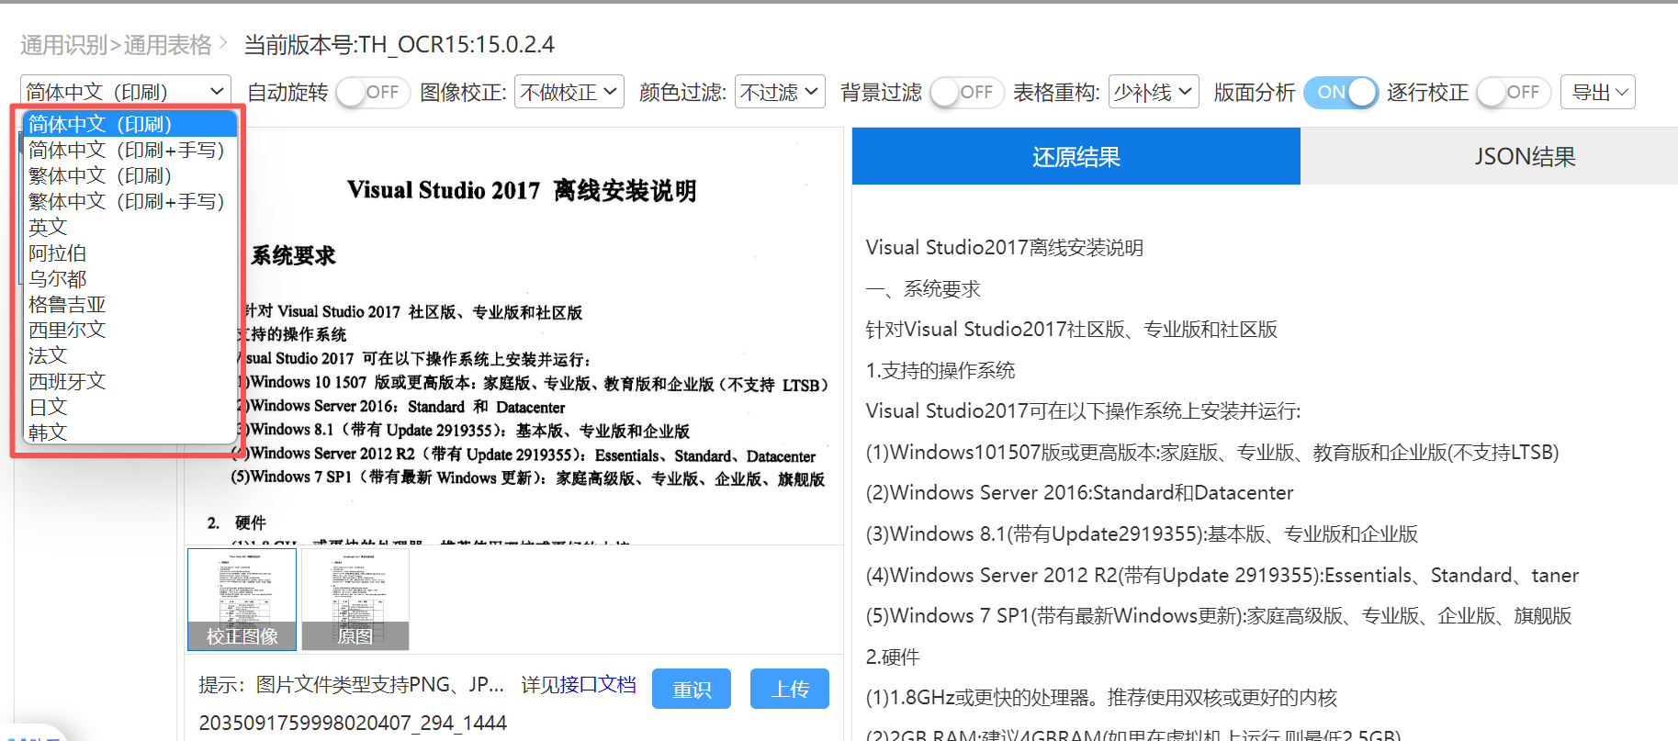Image resolution: width=1678 pixels, height=741 pixels.
Task: Go to 通用表格 breadcrumb
Action: pos(168,45)
